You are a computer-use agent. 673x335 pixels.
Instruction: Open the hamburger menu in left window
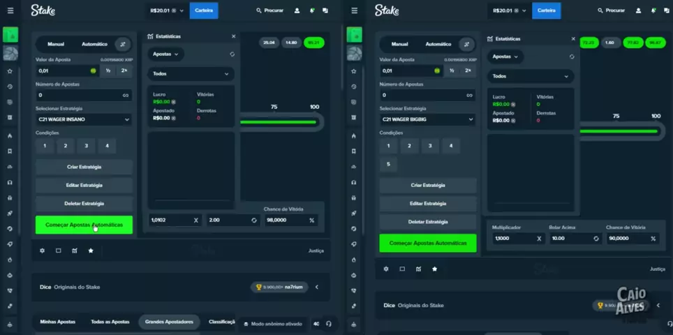(x=10, y=10)
